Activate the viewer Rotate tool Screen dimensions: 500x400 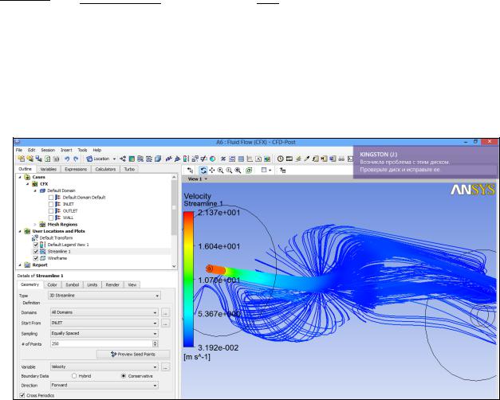click(203, 171)
